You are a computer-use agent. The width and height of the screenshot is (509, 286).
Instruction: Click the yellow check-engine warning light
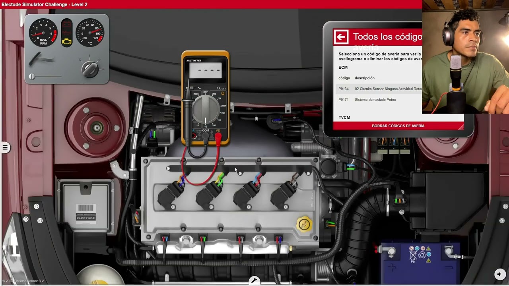click(67, 41)
